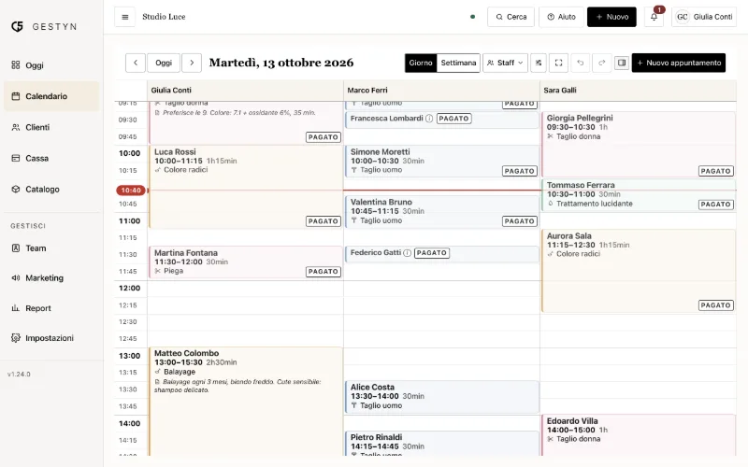The height and width of the screenshot is (467, 748).
Task: Open Oggi in the sidebar
Action: 51,65
